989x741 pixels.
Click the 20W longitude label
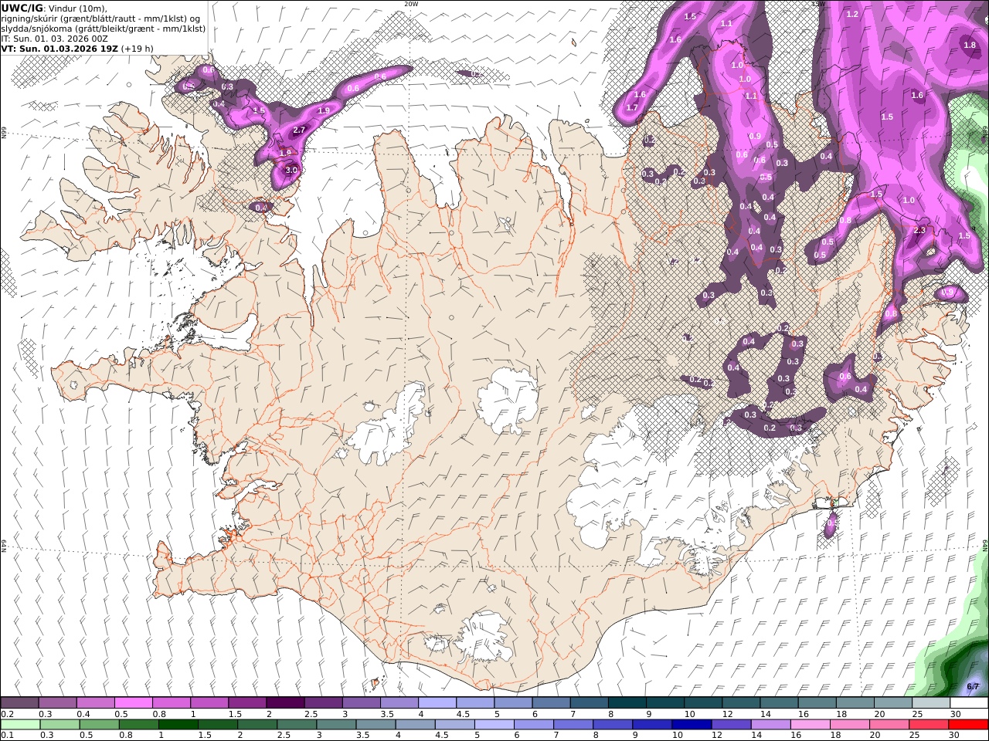coord(411,4)
